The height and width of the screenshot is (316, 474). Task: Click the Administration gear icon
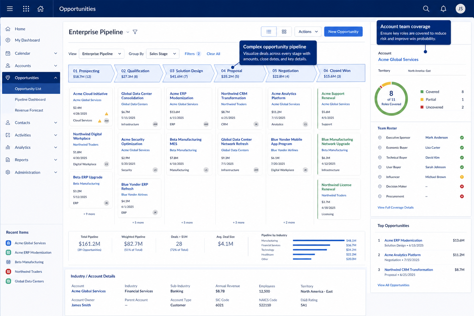point(8,172)
